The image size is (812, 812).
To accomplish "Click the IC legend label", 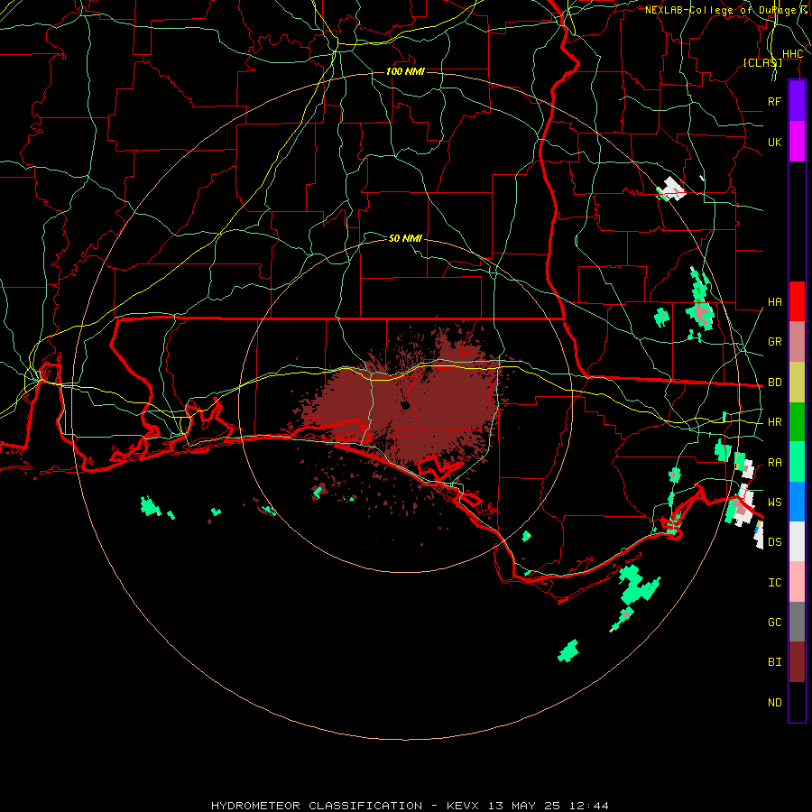I will [774, 583].
